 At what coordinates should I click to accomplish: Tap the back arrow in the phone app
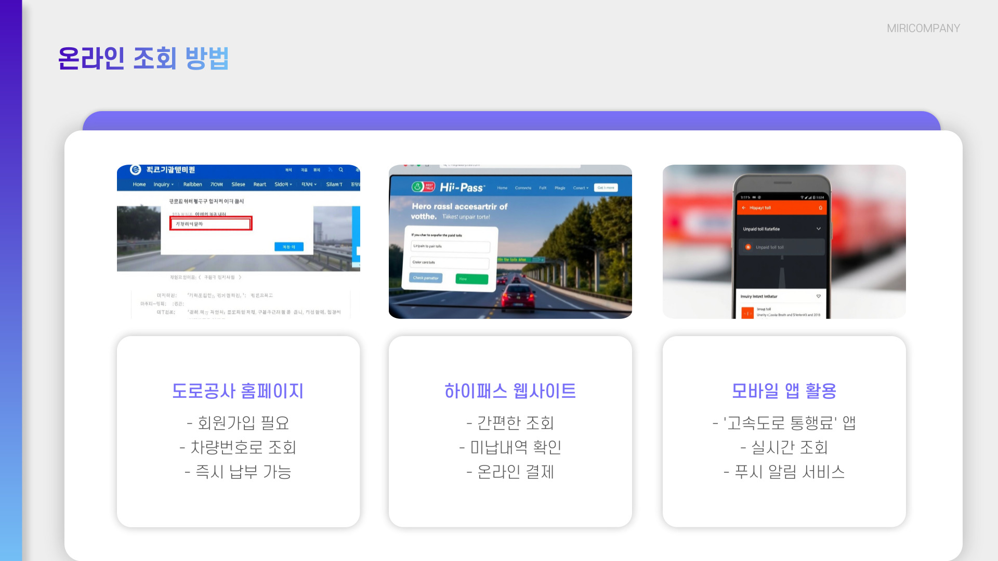point(744,208)
